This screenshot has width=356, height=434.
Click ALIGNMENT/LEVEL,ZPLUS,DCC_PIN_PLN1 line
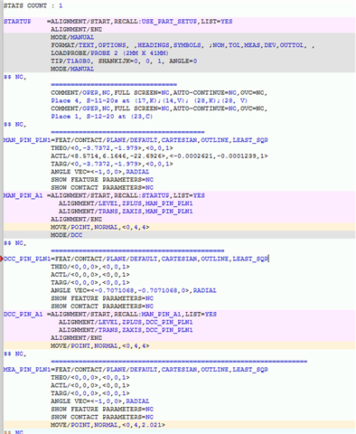coord(126,322)
